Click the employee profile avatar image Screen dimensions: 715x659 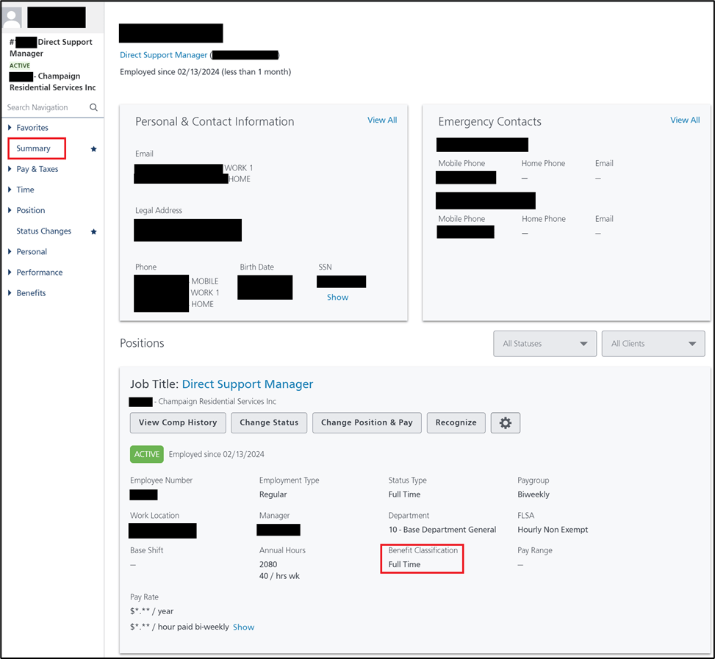[12, 17]
